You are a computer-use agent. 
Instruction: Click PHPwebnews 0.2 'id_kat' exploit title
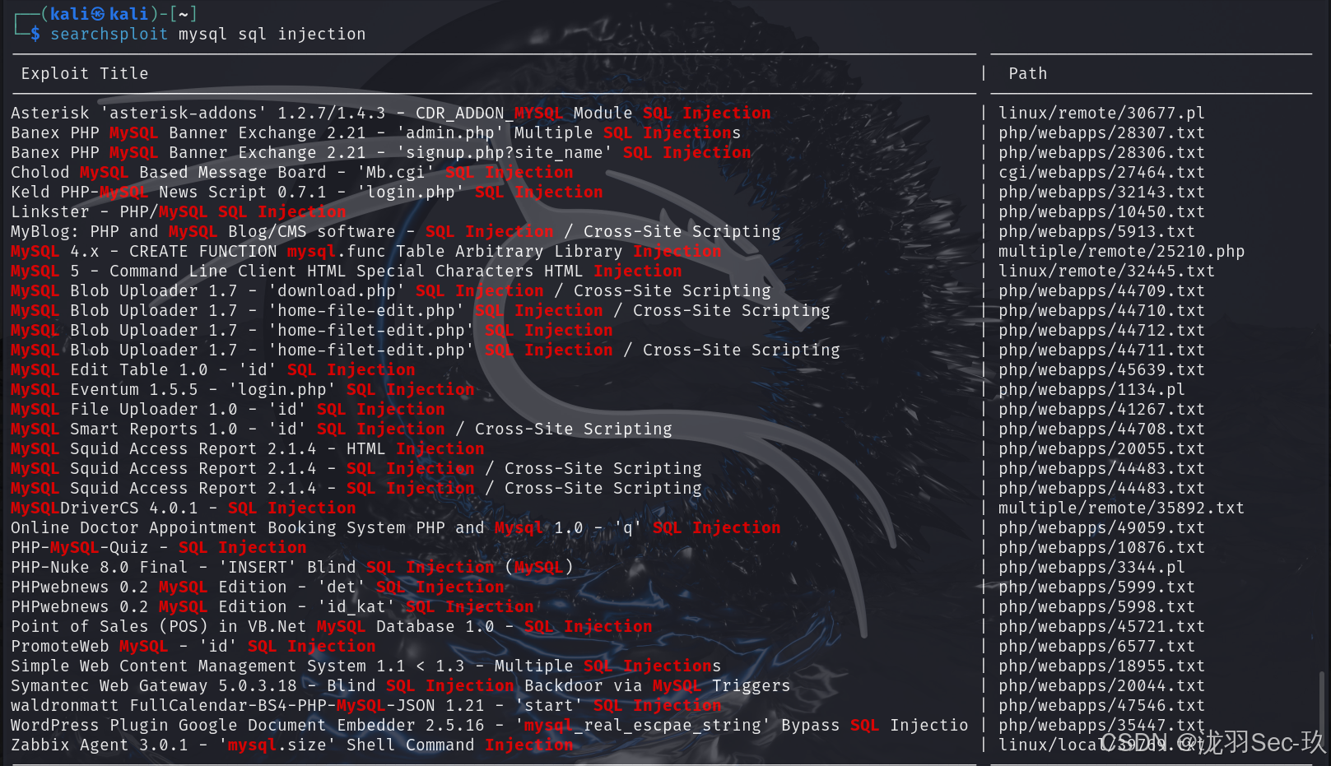(272, 606)
